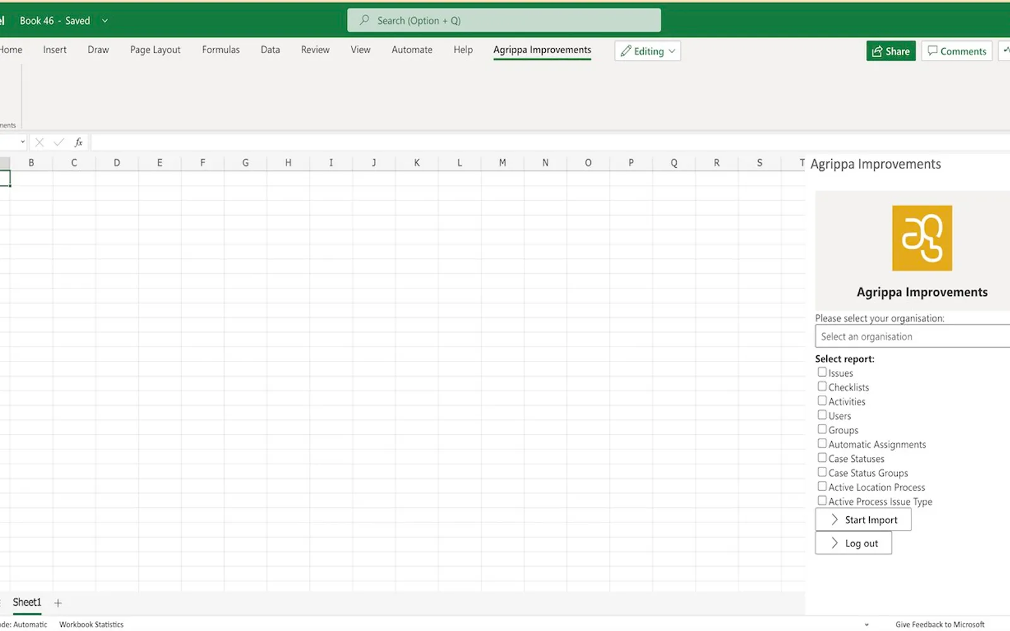The height and width of the screenshot is (631, 1010).
Task: Enable the Activities report checkbox
Action: click(822, 401)
